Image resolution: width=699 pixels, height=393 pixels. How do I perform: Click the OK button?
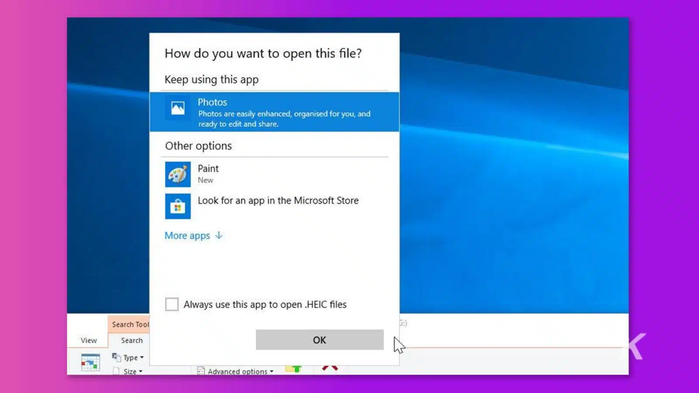pyautogui.click(x=319, y=340)
